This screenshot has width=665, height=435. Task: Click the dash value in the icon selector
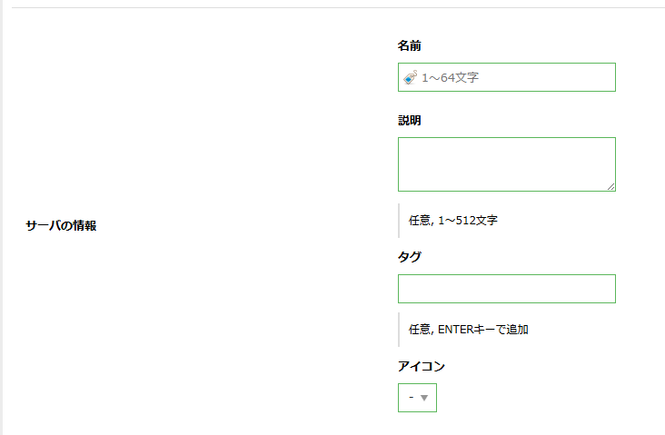tap(412, 398)
